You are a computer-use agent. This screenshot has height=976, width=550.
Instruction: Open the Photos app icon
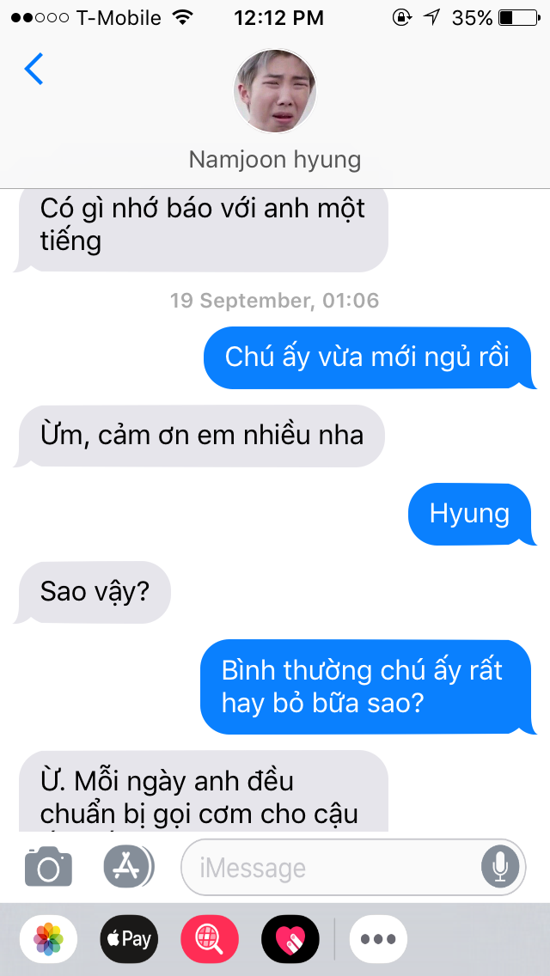[x=49, y=939]
